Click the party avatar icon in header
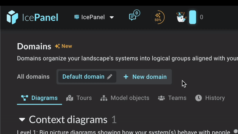Viewport: 238px width, 134px height. point(181,17)
